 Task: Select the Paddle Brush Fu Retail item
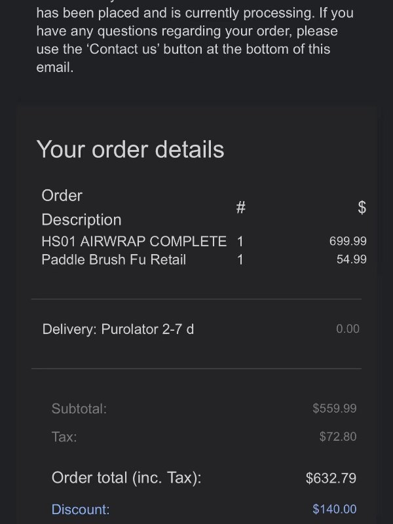113,259
